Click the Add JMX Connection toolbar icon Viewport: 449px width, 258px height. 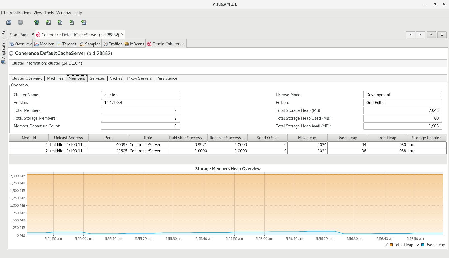click(x=48, y=23)
